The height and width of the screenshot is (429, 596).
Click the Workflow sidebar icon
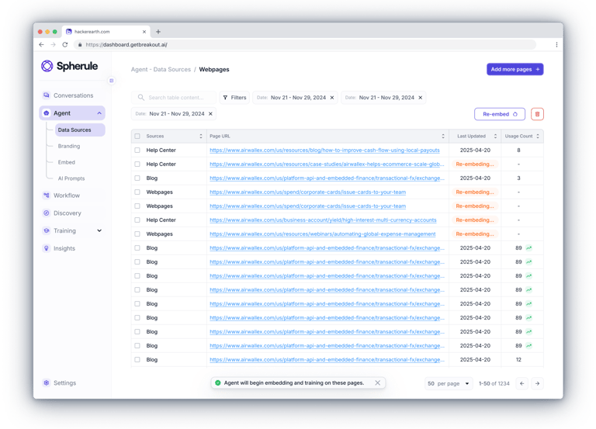coord(47,195)
